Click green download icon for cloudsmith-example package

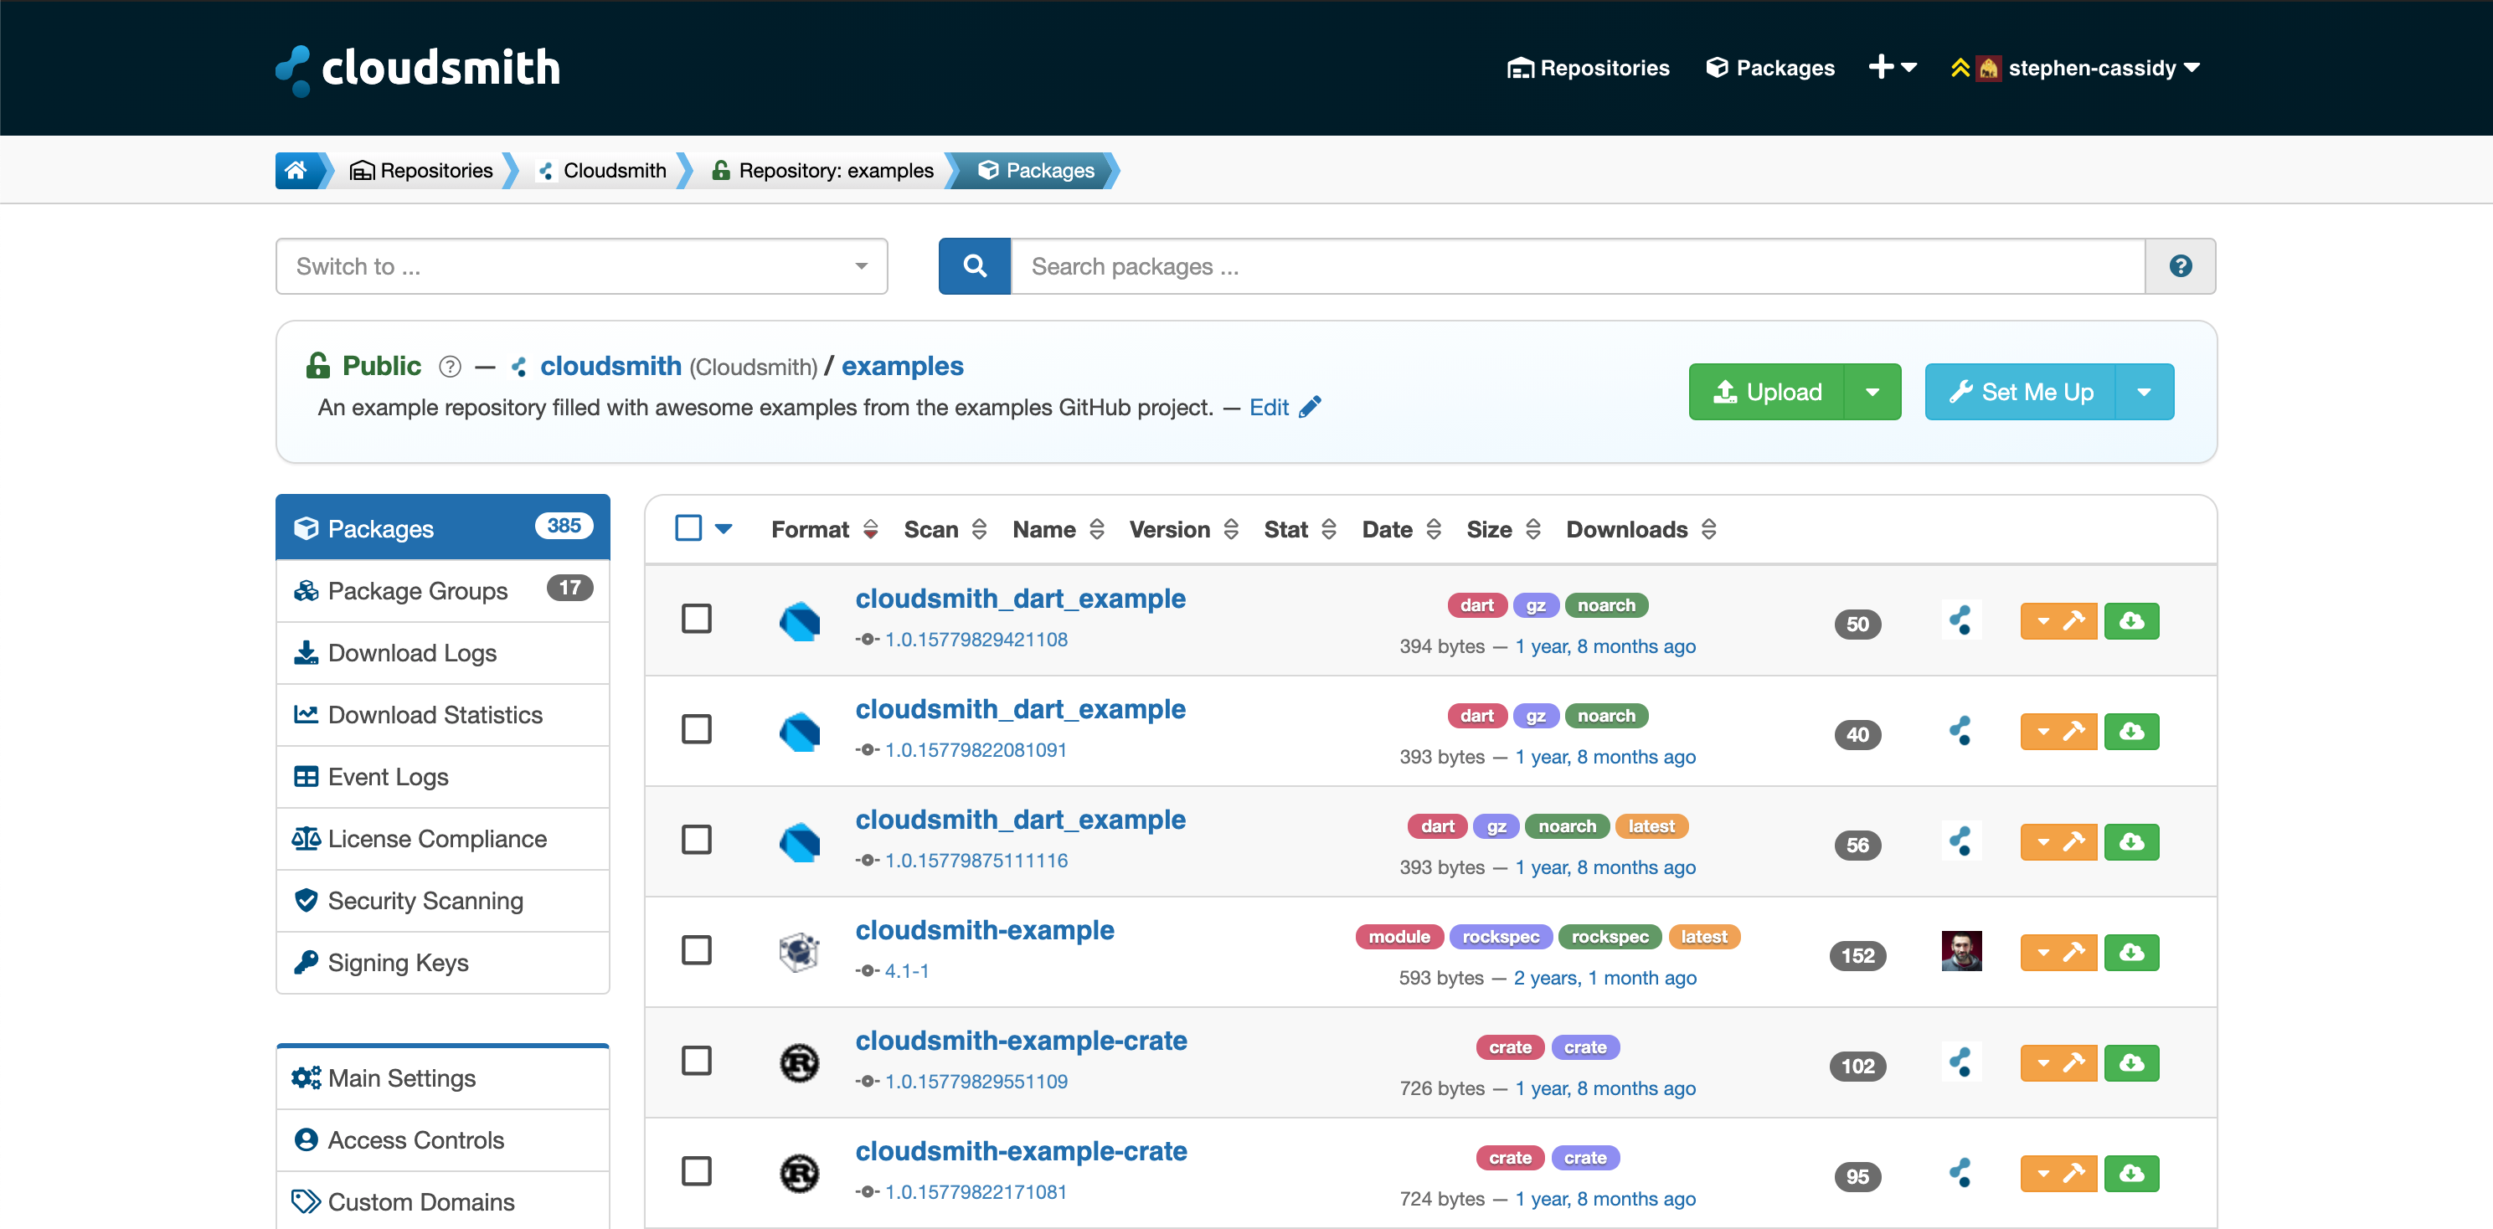click(x=2131, y=952)
